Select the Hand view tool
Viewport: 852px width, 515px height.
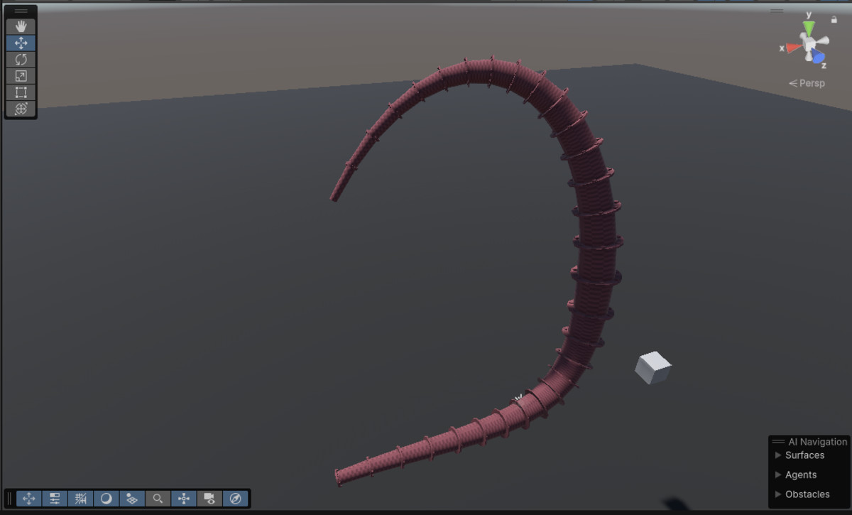pos(21,26)
